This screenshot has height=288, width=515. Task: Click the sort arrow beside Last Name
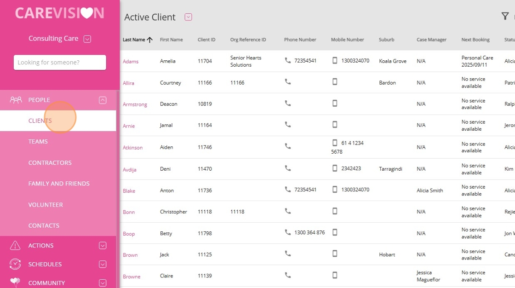click(149, 40)
